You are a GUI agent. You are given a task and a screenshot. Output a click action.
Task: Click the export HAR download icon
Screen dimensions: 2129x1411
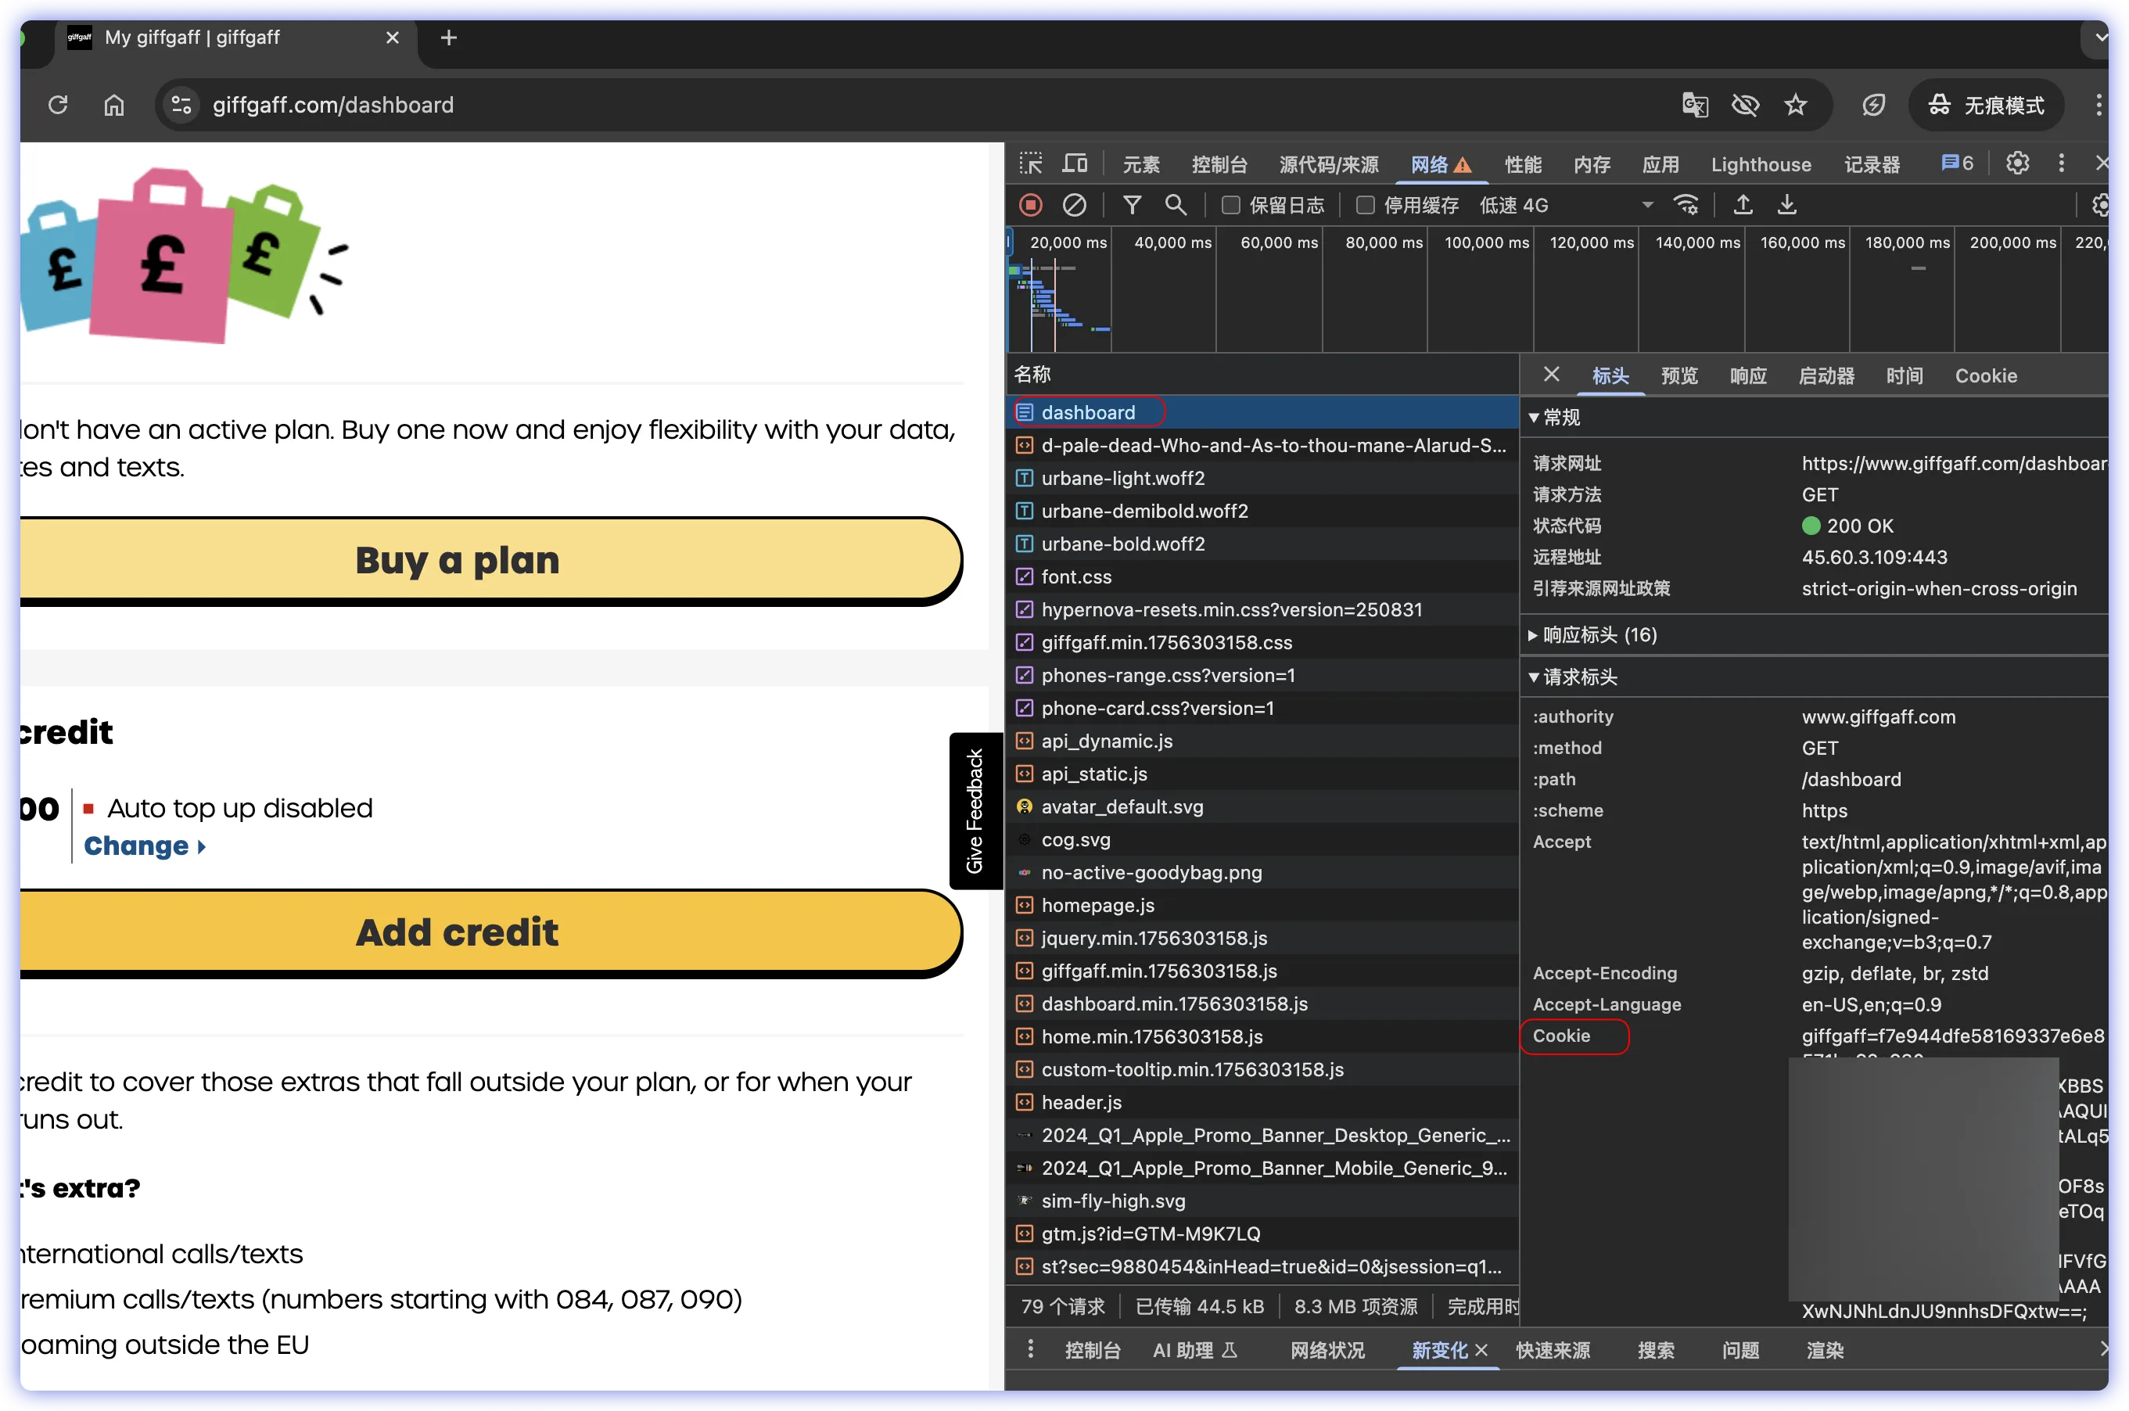point(1786,205)
